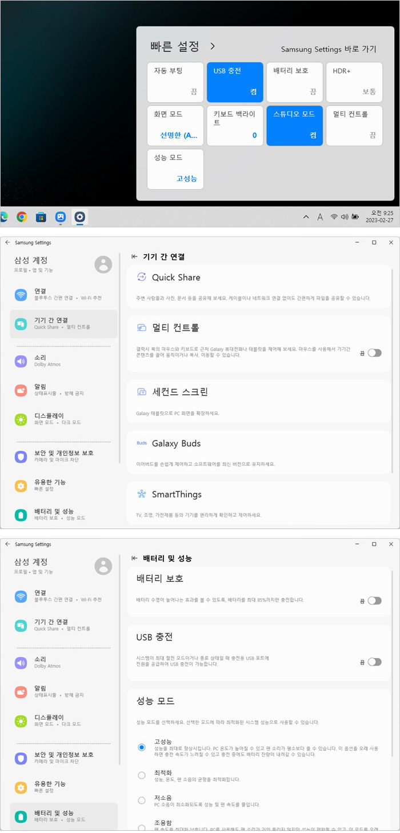Open 유용한 기능 in 배터리 및 성능 window sidebar
The height and width of the screenshot is (833, 400).
tap(63, 787)
